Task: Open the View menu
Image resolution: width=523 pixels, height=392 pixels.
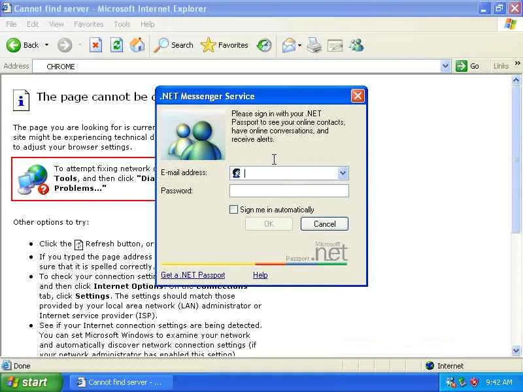Action: click(56, 24)
